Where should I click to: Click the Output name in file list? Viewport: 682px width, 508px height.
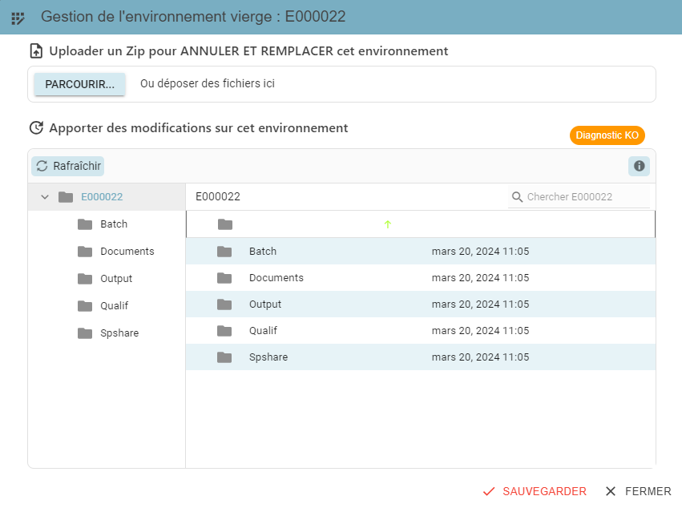tap(265, 304)
